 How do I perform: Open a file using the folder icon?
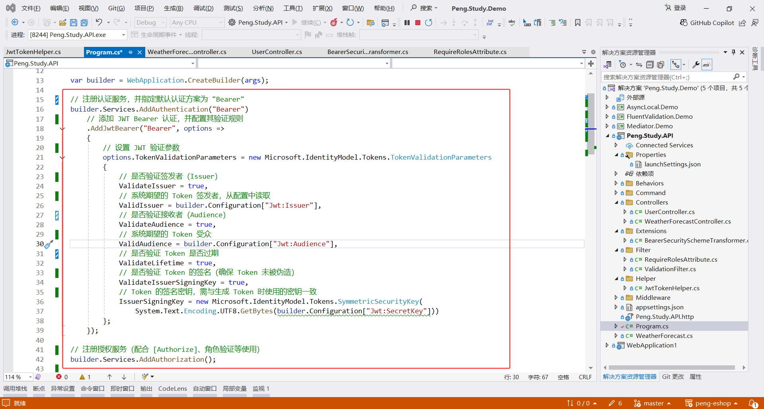(x=62, y=23)
